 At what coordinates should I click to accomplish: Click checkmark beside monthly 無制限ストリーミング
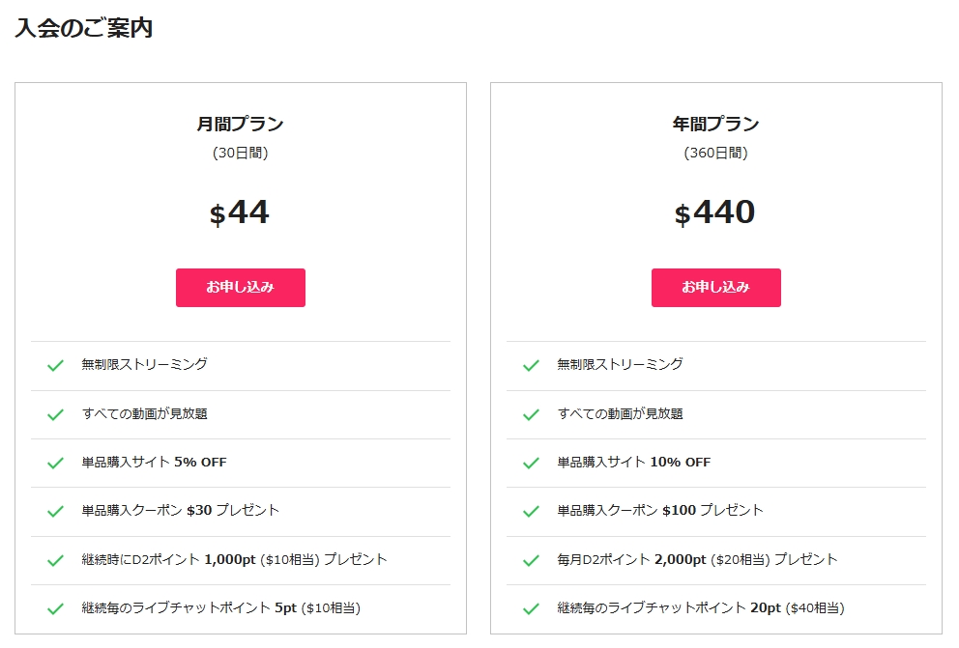click(55, 365)
